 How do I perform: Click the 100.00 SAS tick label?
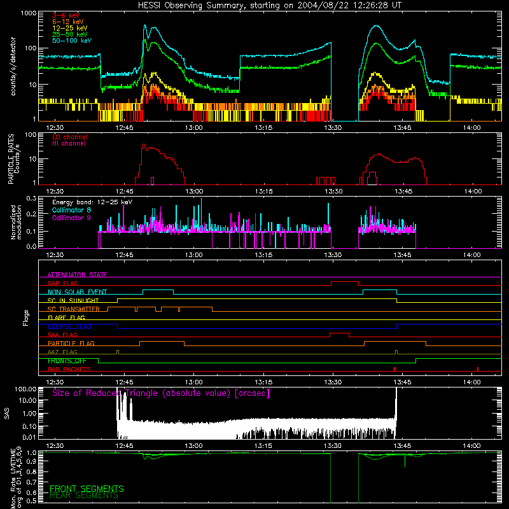[25, 389]
